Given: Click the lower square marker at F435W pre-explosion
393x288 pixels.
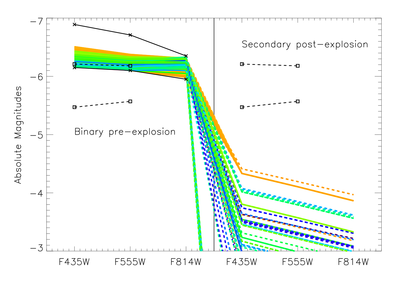Looking at the screenshot, I should pyautogui.click(x=74, y=107).
